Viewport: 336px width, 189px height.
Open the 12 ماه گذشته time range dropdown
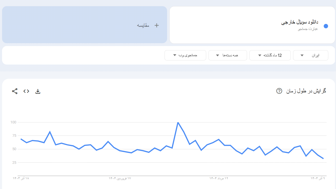click(x=270, y=55)
